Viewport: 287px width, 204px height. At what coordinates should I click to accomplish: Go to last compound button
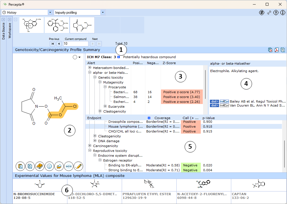99,44
